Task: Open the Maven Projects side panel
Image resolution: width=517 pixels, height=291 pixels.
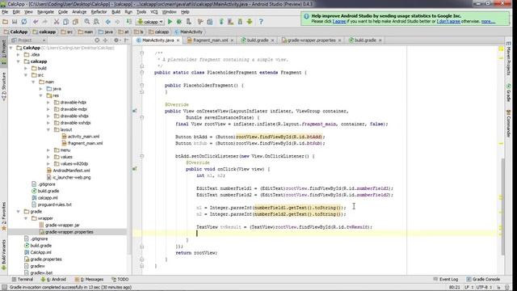Action: [x=508, y=57]
